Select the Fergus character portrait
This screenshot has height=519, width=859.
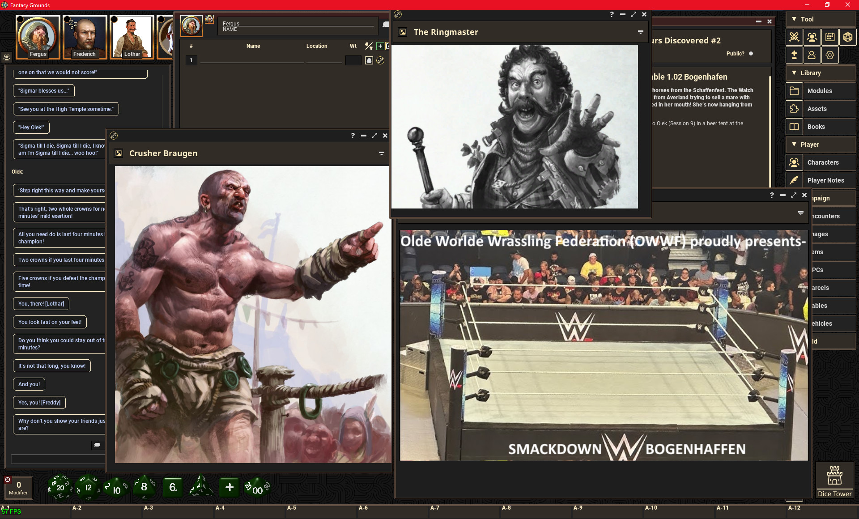(x=38, y=37)
